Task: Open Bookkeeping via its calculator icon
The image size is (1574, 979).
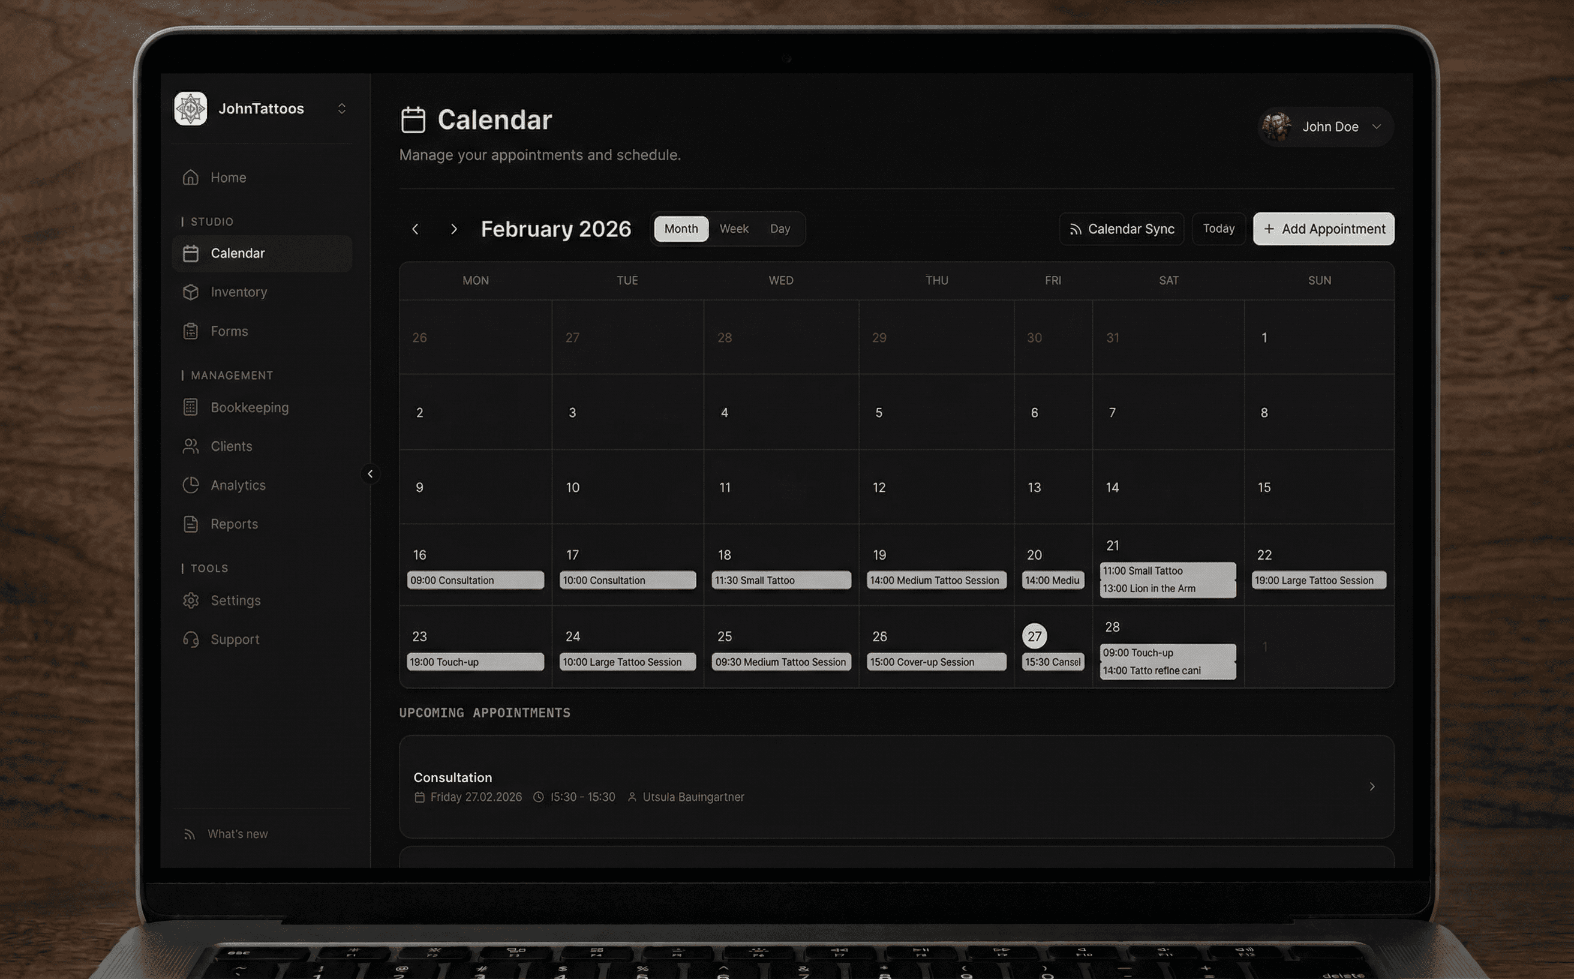Action: (x=190, y=407)
